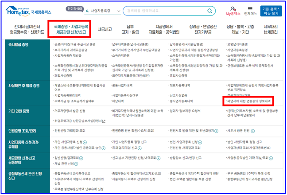This screenshot has width=287, height=195.
Task: Open 임대차 정보제공 요청서 link
Action: 185,111
